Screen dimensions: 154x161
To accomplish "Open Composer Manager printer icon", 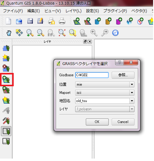I will click(62, 21).
